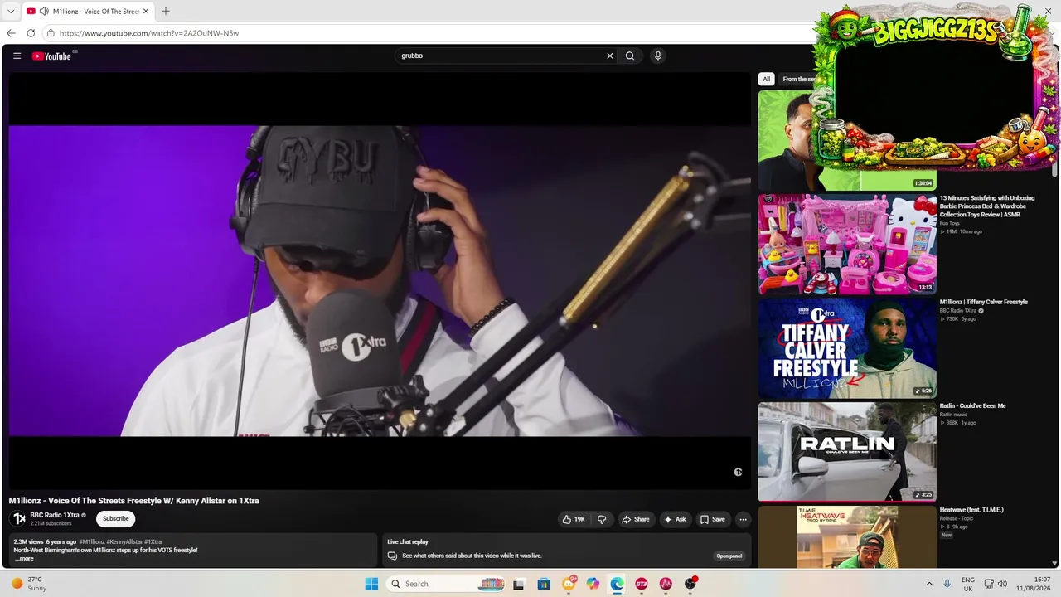The width and height of the screenshot is (1061, 597).
Task: Open the 13 Minutes Satisfying Unboxing title
Action: click(x=987, y=206)
